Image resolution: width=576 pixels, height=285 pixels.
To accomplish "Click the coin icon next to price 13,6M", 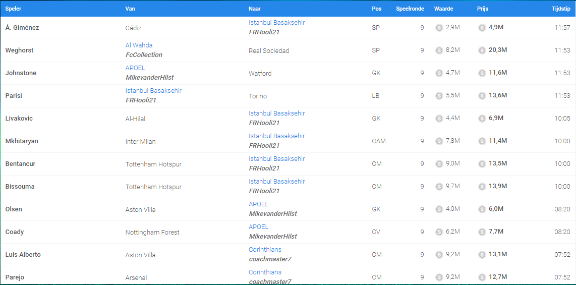I will click(x=482, y=96).
